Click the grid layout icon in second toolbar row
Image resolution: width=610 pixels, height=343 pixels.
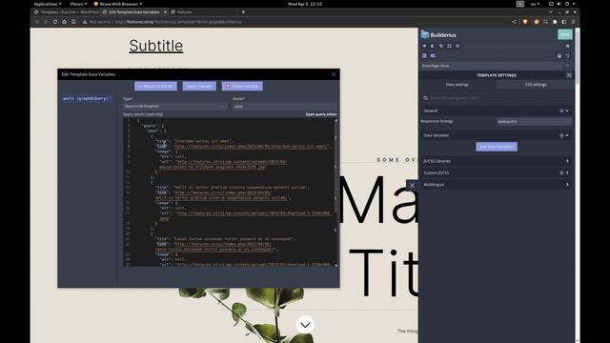click(424, 55)
